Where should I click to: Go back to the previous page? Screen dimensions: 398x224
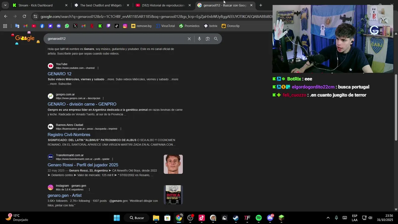(x=6, y=16)
